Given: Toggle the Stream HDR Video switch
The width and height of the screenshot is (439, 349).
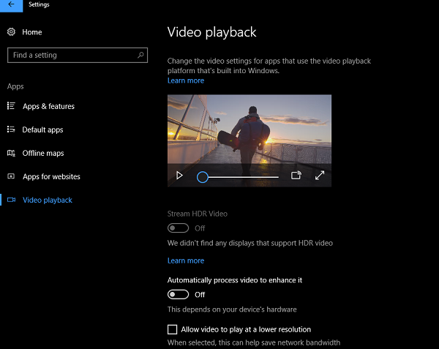Looking at the screenshot, I should pos(178,228).
